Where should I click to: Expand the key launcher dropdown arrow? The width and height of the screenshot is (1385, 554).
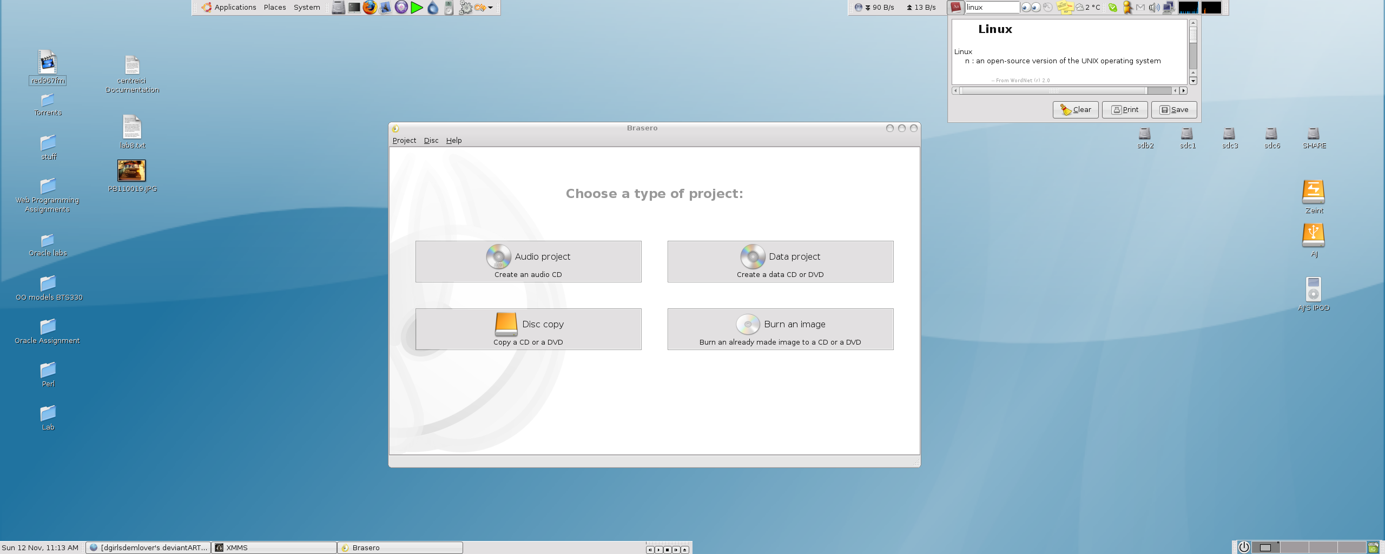coord(490,8)
